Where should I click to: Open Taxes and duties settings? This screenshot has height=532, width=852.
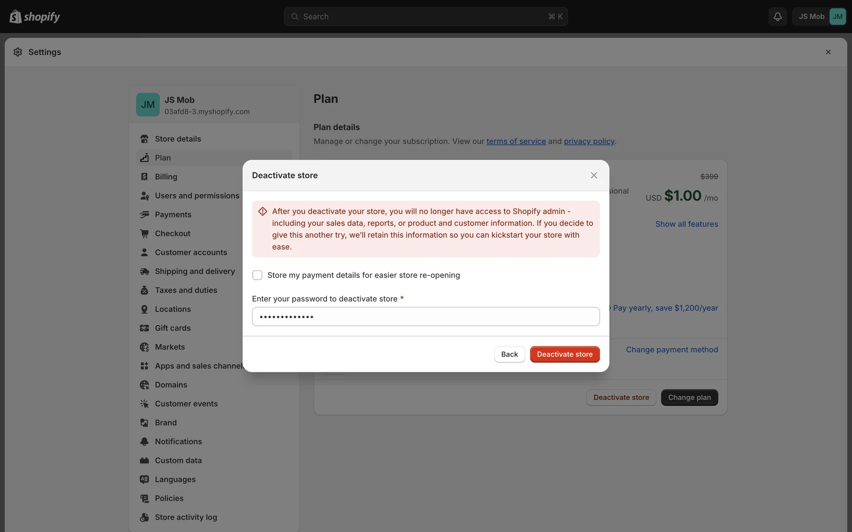tap(186, 290)
